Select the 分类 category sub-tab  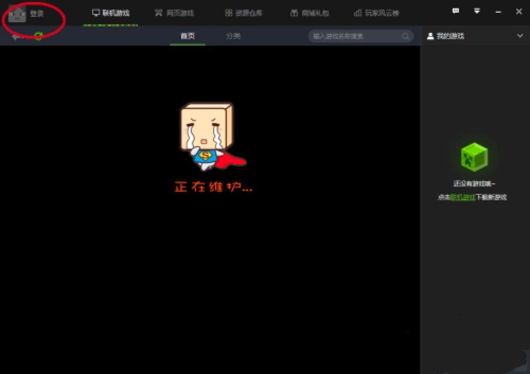click(x=233, y=36)
